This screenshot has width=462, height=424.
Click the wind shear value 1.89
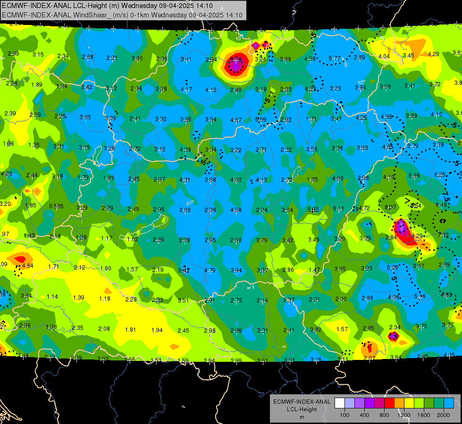37,84
